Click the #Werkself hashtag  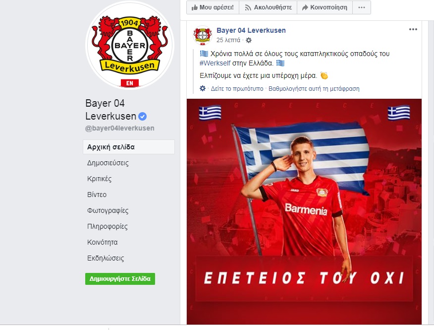(215, 63)
